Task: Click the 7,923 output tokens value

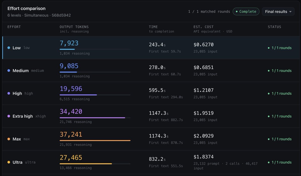Action: tap(69, 43)
